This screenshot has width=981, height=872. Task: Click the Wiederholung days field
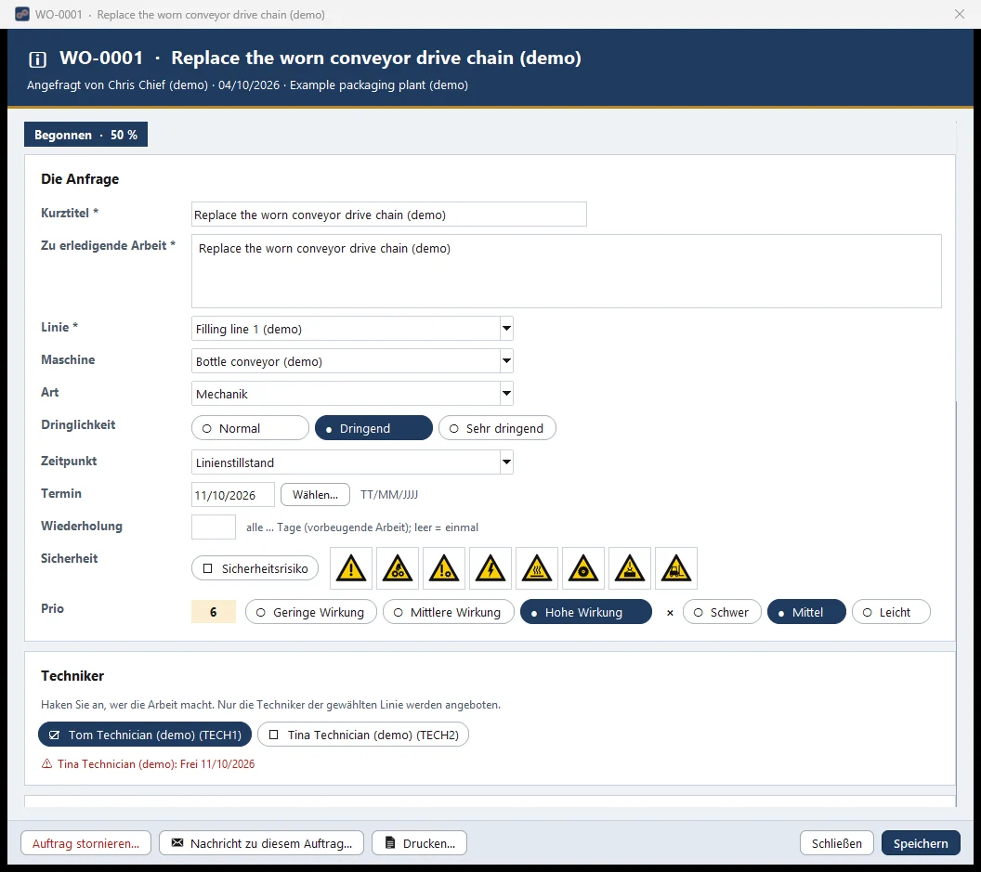point(214,527)
